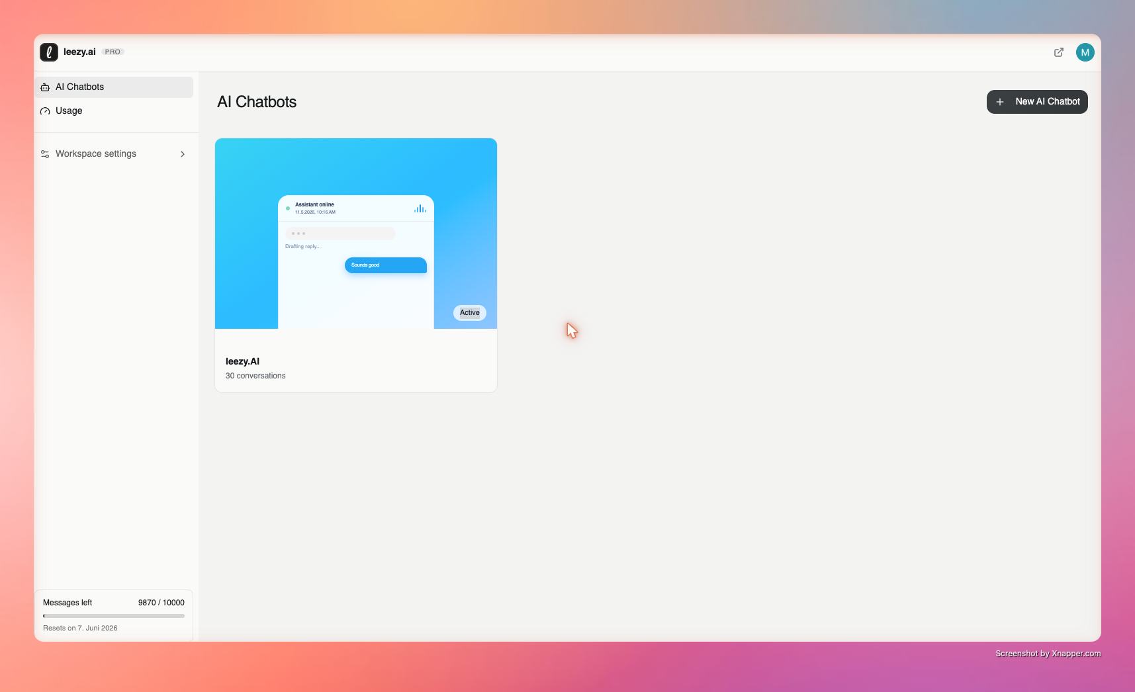Click the leezy.ai brand name
The height and width of the screenshot is (692, 1135).
(79, 52)
